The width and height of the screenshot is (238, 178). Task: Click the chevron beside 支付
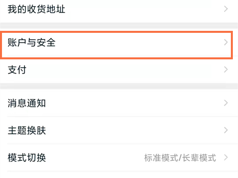[x=226, y=70]
